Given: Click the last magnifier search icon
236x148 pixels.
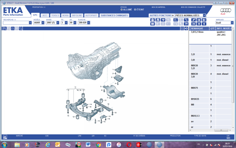Looking at the screenshot, I should pos(21,28).
